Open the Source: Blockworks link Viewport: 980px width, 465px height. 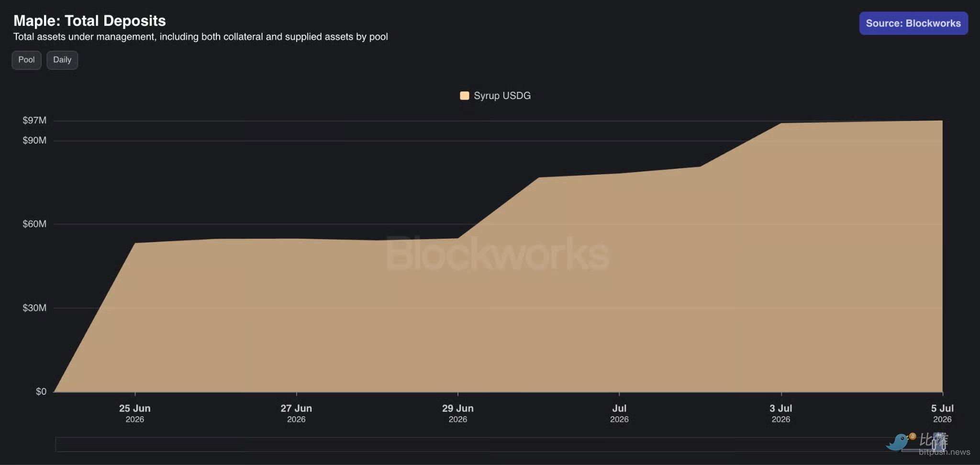tap(913, 23)
